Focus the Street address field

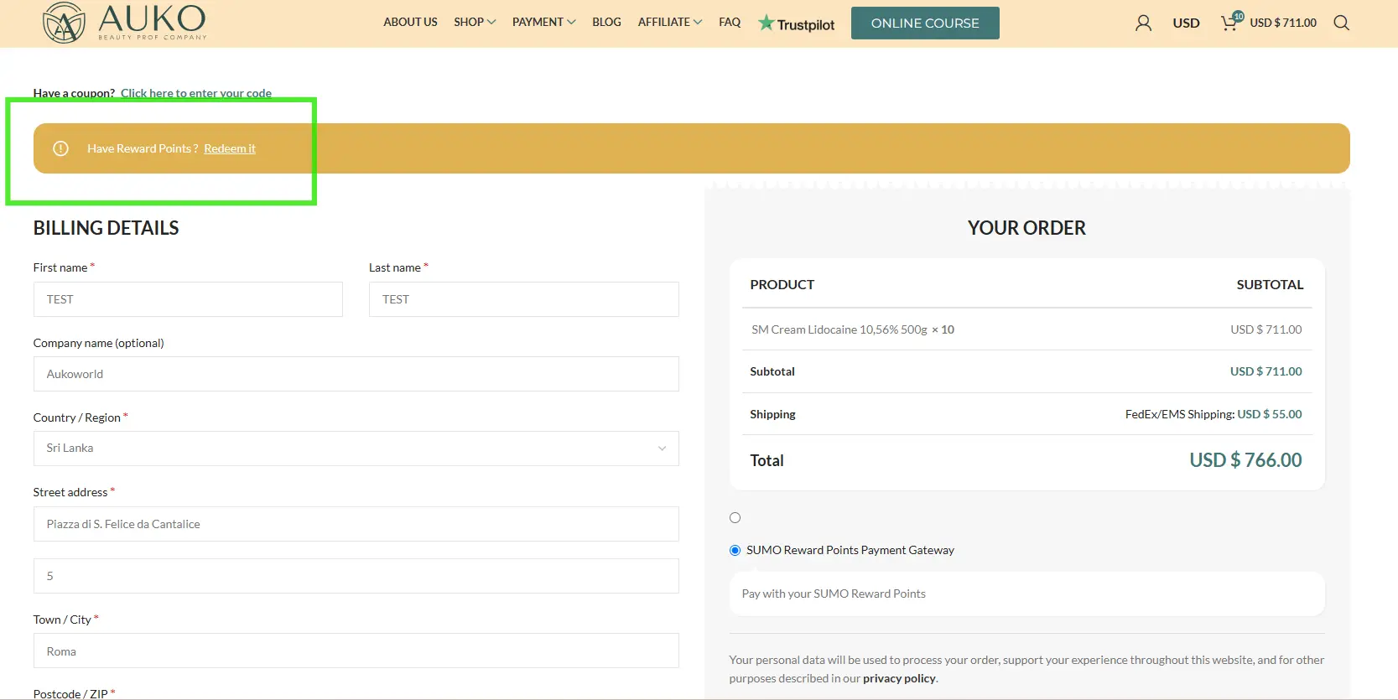point(356,524)
